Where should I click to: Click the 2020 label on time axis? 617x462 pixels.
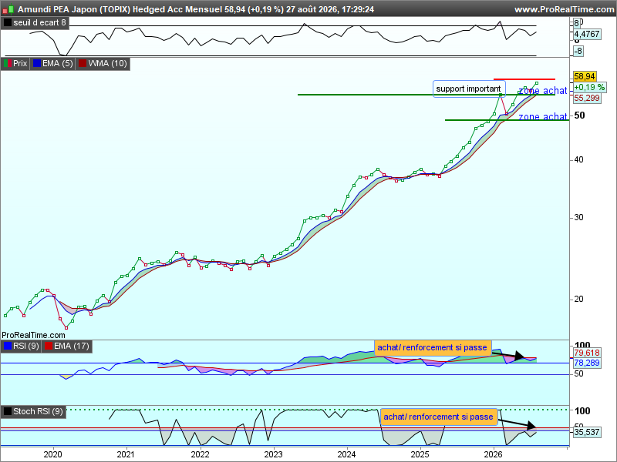[52, 454]
